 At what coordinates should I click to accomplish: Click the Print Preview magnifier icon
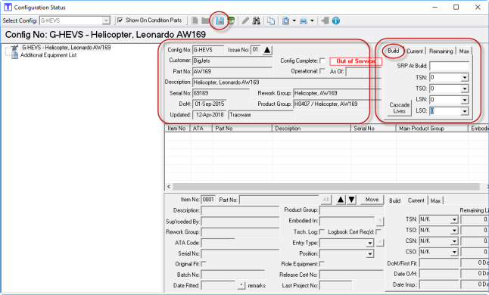[285, 21]
